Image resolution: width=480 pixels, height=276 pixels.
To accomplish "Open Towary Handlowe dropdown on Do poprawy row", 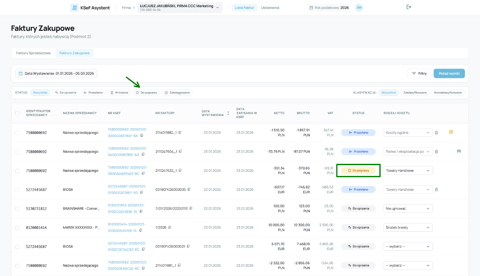I will coord(408,170).
